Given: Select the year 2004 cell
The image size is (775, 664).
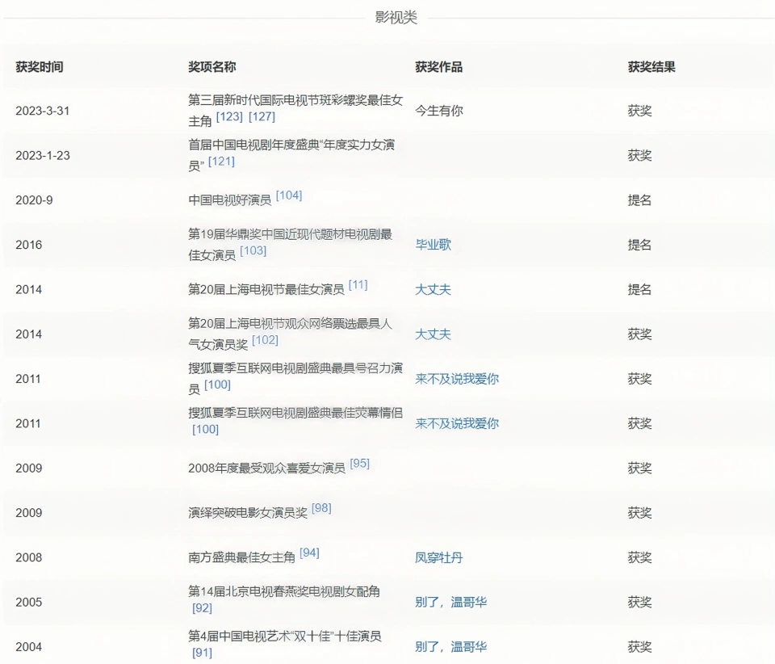Looking at the screenshot, I should [x=29, y=647].
